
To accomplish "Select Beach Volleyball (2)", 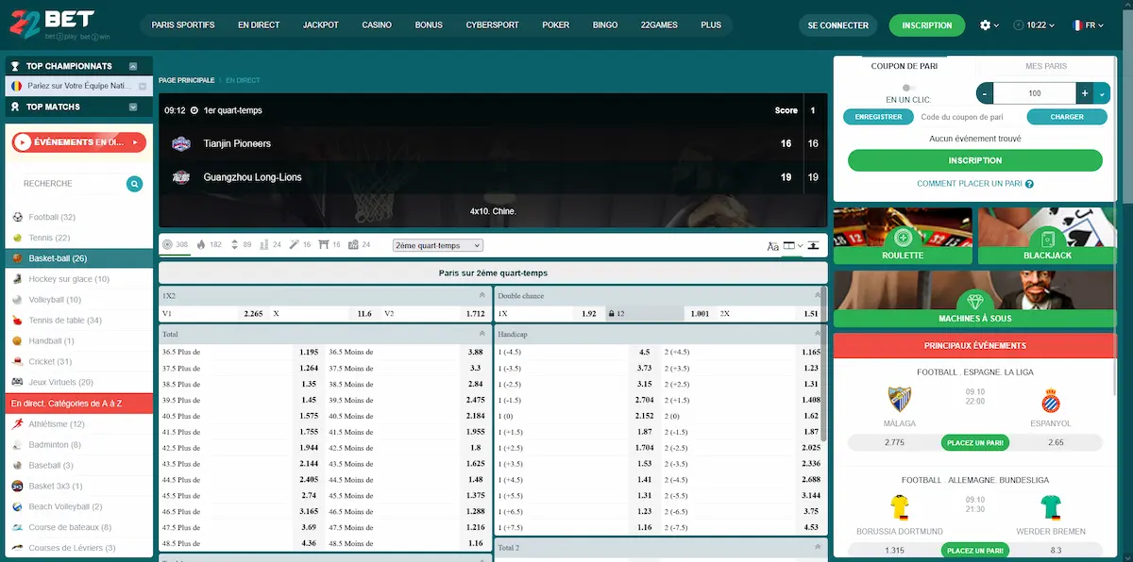I will point(78,507).
